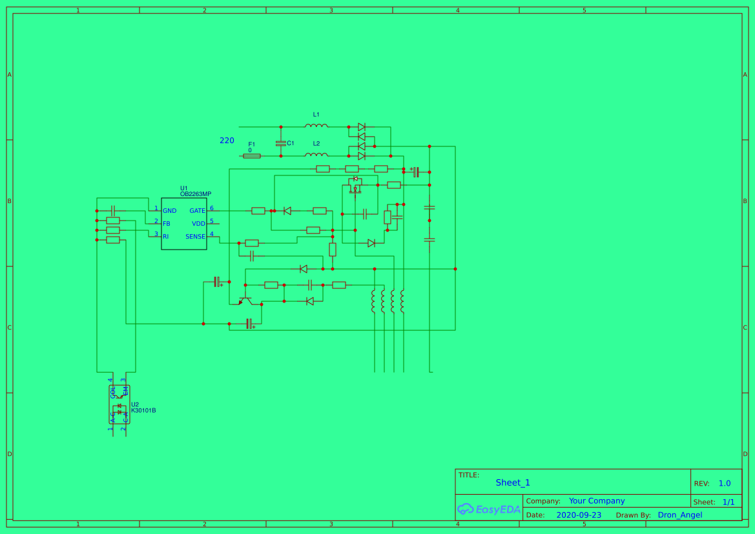
Task: Click the Dron_Angel drawn-by name
Action: point(679,515)
